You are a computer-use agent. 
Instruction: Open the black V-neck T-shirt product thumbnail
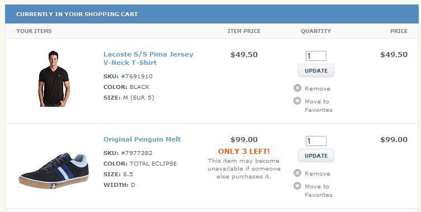[x=54, y=78]
